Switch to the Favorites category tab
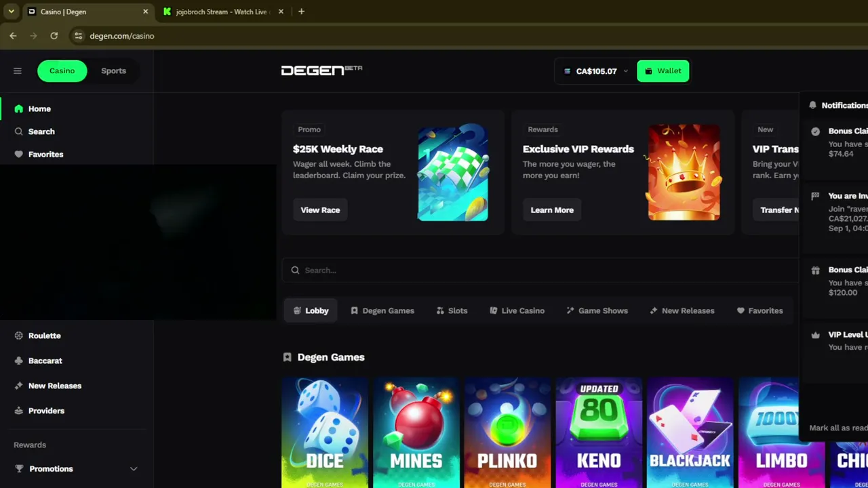This screenshot has height=488, width=868. click(759, 310)
